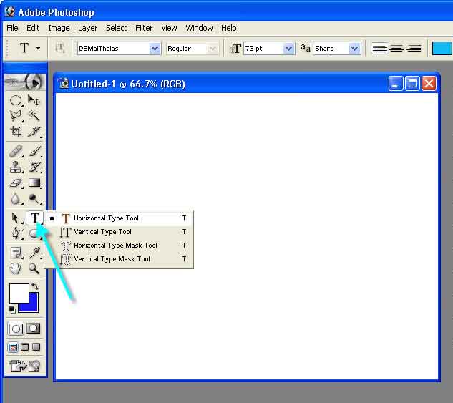The height and width of the screenshot is (403, 453).
Task: Maximize the Untitled-1 document window
Action: point(412,84)
